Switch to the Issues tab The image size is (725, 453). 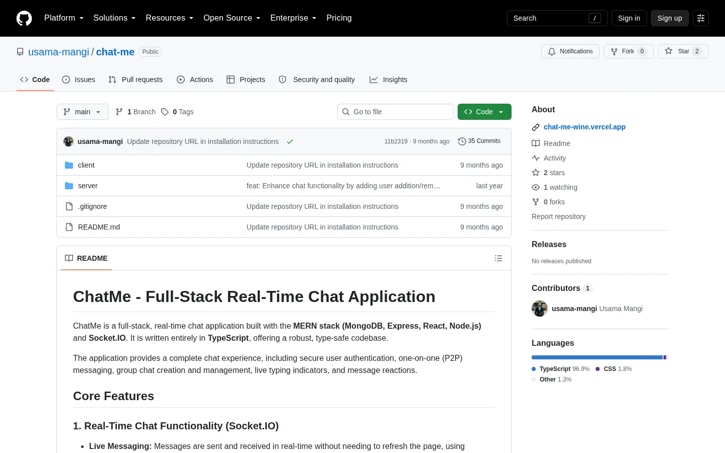tap(79, 80)
